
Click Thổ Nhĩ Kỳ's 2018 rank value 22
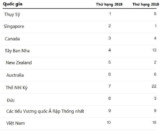pos(154,87)
